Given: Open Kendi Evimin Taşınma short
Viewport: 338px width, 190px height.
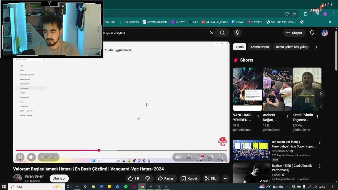Looking at the screenshot, I should pos(307,89).
